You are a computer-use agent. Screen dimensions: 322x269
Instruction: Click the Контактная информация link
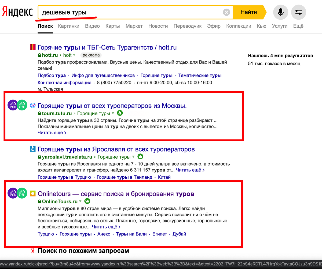[x=64, y=83]
